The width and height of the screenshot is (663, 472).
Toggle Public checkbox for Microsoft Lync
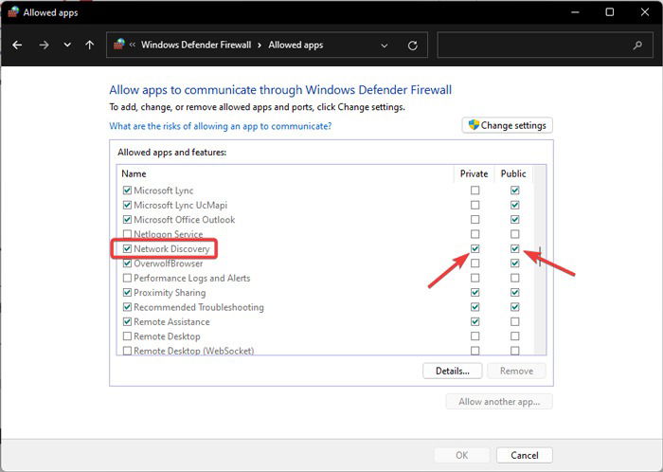click(514, 191)
